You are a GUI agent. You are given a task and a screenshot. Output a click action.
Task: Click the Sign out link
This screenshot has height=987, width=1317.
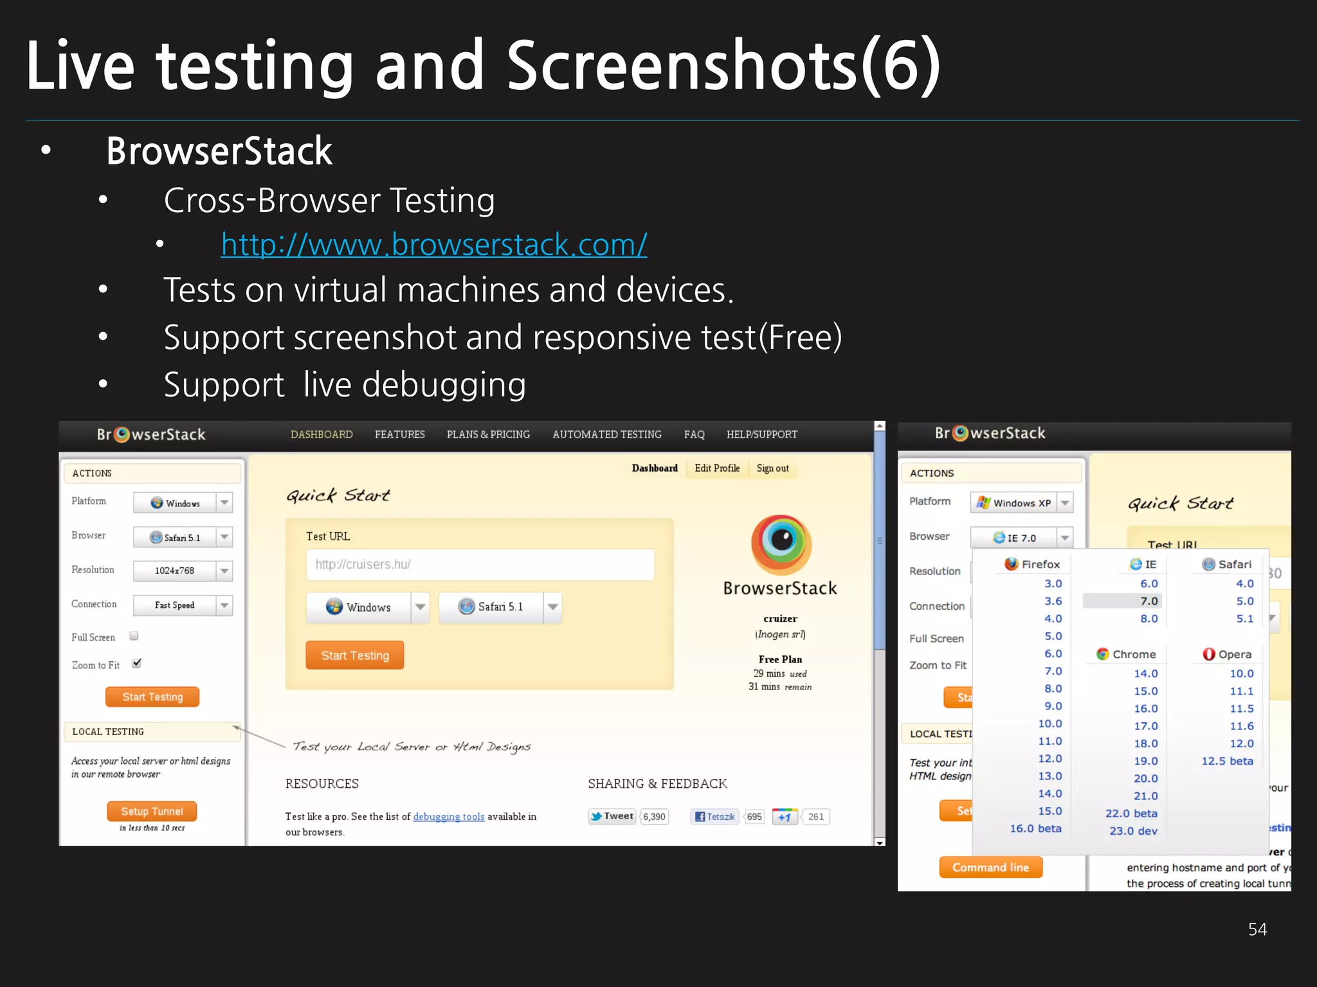[773, 468]
